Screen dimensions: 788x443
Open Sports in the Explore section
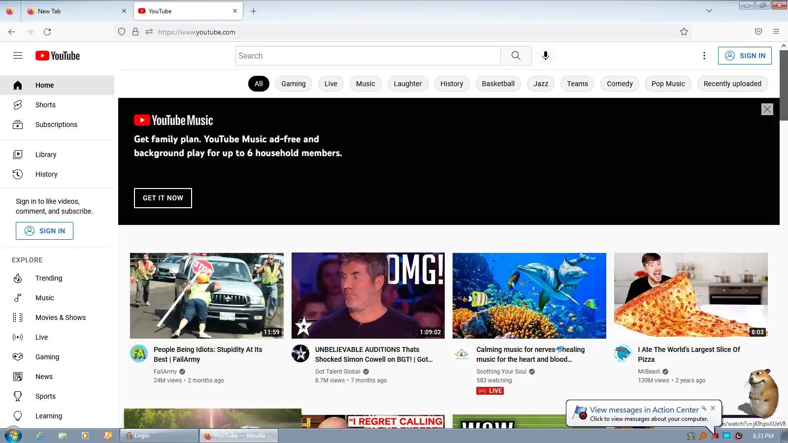(57, 396)
